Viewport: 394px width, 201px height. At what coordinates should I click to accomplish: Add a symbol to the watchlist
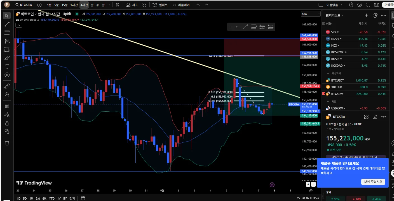366,15
